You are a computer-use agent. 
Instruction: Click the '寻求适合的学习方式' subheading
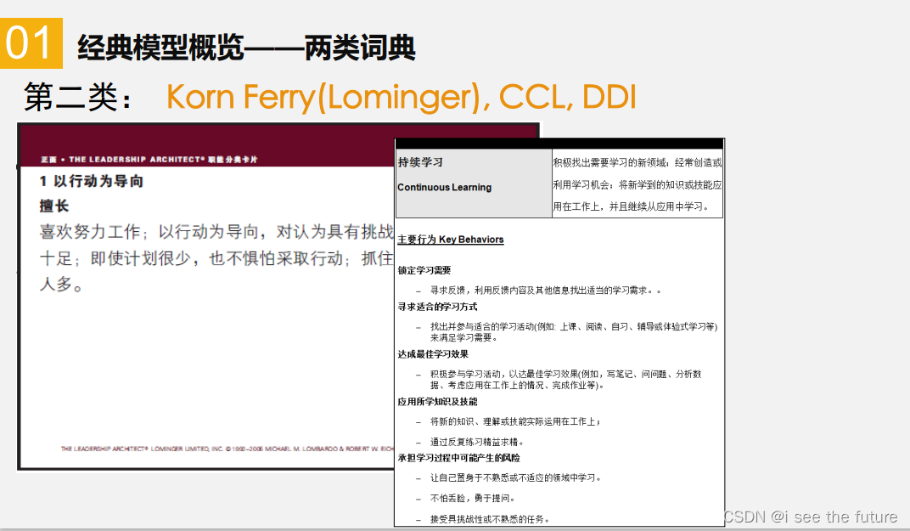(437, 307)
